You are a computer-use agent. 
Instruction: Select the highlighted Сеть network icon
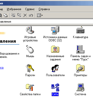[55, 87]
